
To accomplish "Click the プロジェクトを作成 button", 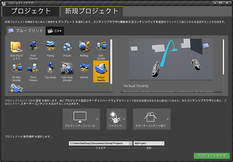I will click(212, 155).
